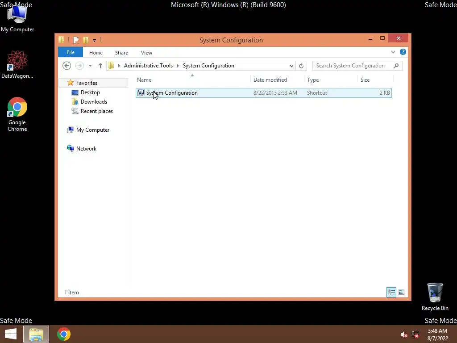Screen dimensions: 457x343
Task: Open Explorer help with the question mark icon
Action: (403, 52)
